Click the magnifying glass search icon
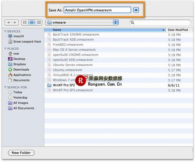Screen dimensions: 195x162 click(x=132, y=23)
